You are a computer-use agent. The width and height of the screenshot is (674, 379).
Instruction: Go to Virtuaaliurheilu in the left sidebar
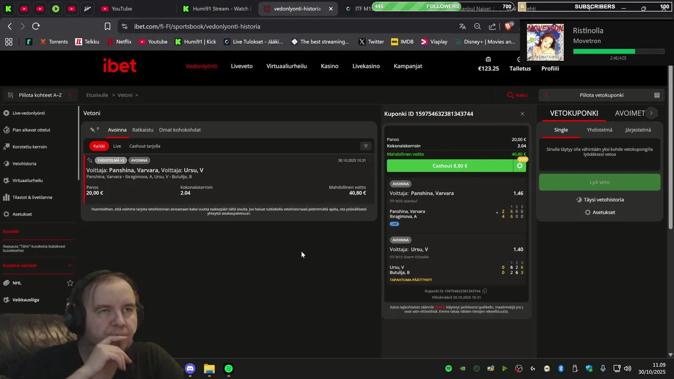coord(27,181)
